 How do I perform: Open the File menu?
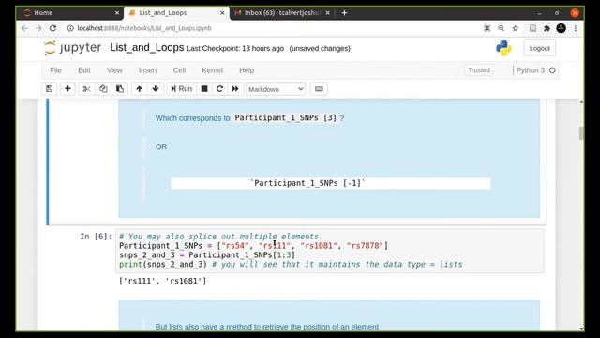[x=55, y=70]
